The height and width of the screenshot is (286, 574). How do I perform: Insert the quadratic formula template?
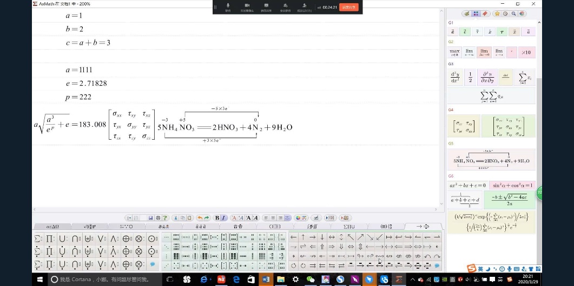[x=508, y=200]
